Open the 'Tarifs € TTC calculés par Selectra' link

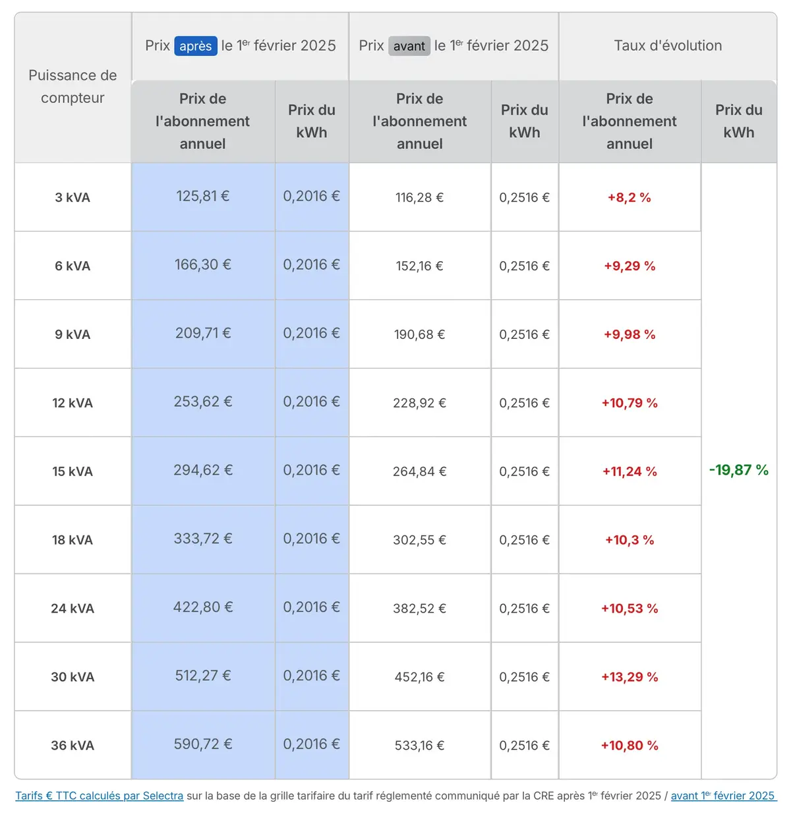coord(100,796)
